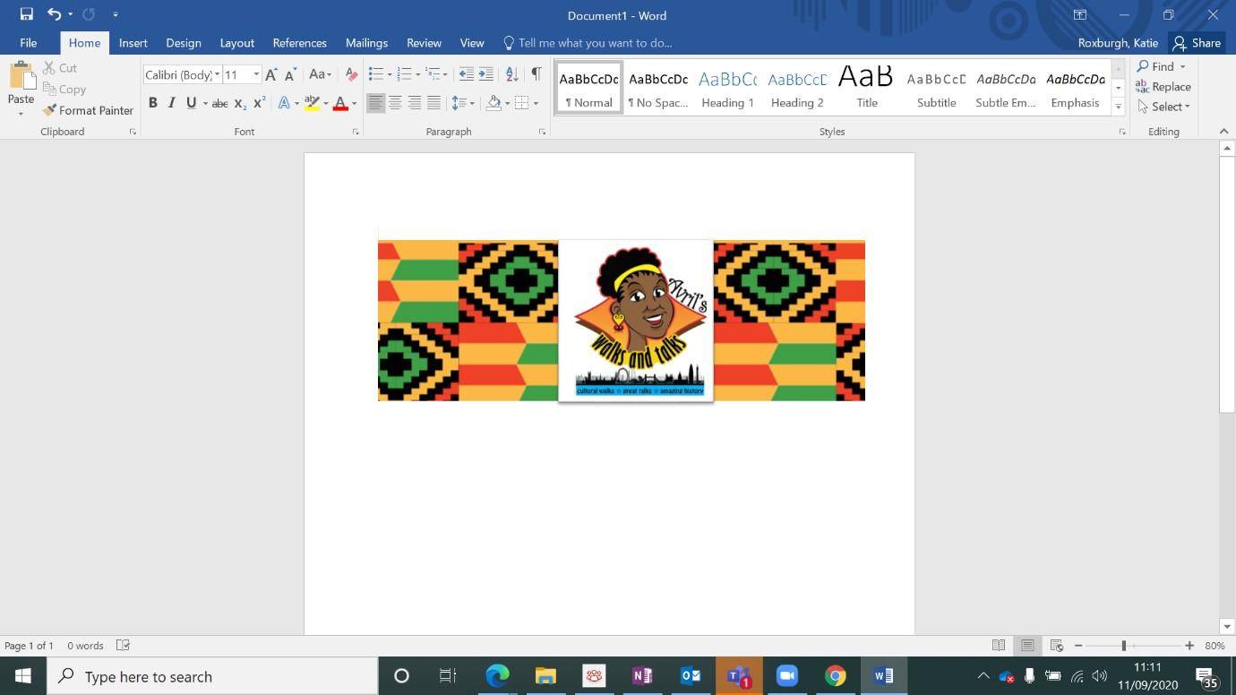Click the Share button
Image resolution: width=1236 pixels, height=695 pixels.
(x=1197, y=43)
